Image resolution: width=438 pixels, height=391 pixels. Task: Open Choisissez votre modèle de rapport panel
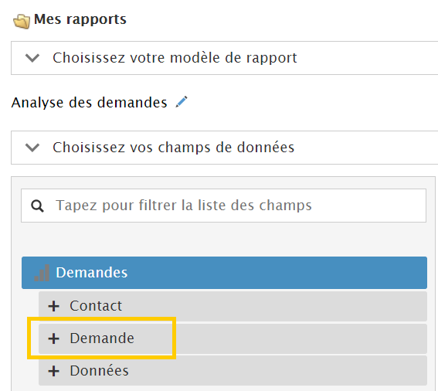click(x=224, y=58)
